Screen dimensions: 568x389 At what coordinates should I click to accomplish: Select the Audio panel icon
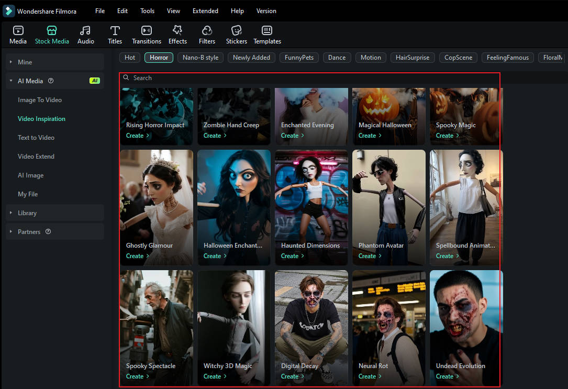[x=85, y=35]
